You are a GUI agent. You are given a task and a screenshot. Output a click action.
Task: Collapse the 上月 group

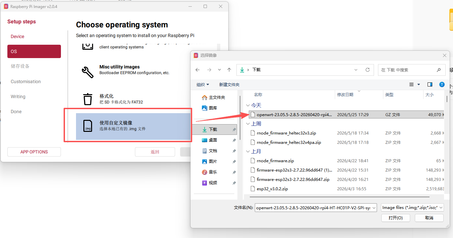point(248,152)
